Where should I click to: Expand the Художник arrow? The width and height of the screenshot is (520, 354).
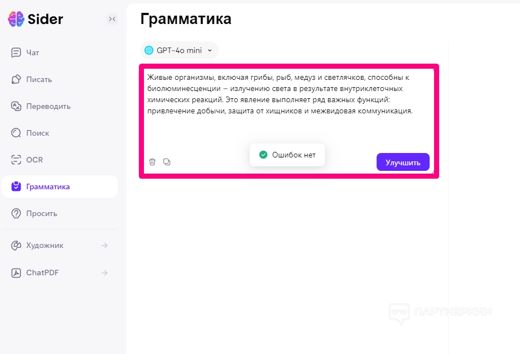104,245
